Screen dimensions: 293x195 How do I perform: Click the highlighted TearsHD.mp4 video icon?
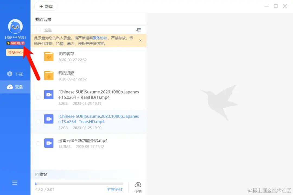pyautogui.click(x=49, y=119)
